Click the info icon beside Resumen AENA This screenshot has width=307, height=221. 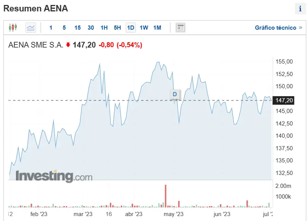300,9
